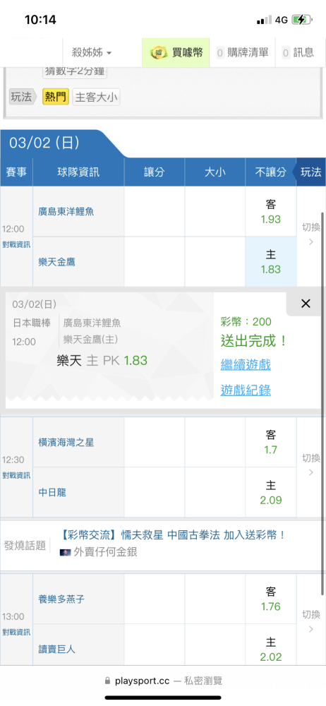326x706 pixels.
Task: Tap the battery icon in the status bar
Action: [302, 20]
